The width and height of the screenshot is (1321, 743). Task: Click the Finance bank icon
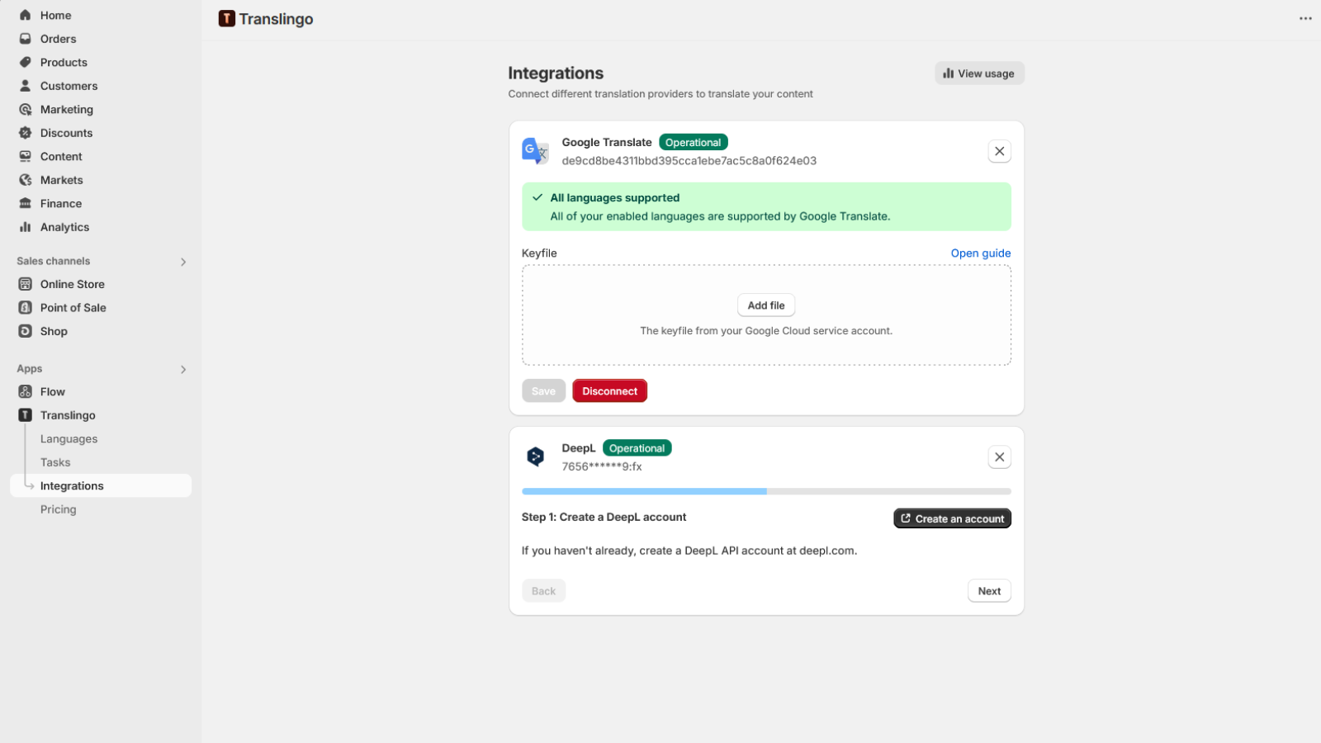26,203
